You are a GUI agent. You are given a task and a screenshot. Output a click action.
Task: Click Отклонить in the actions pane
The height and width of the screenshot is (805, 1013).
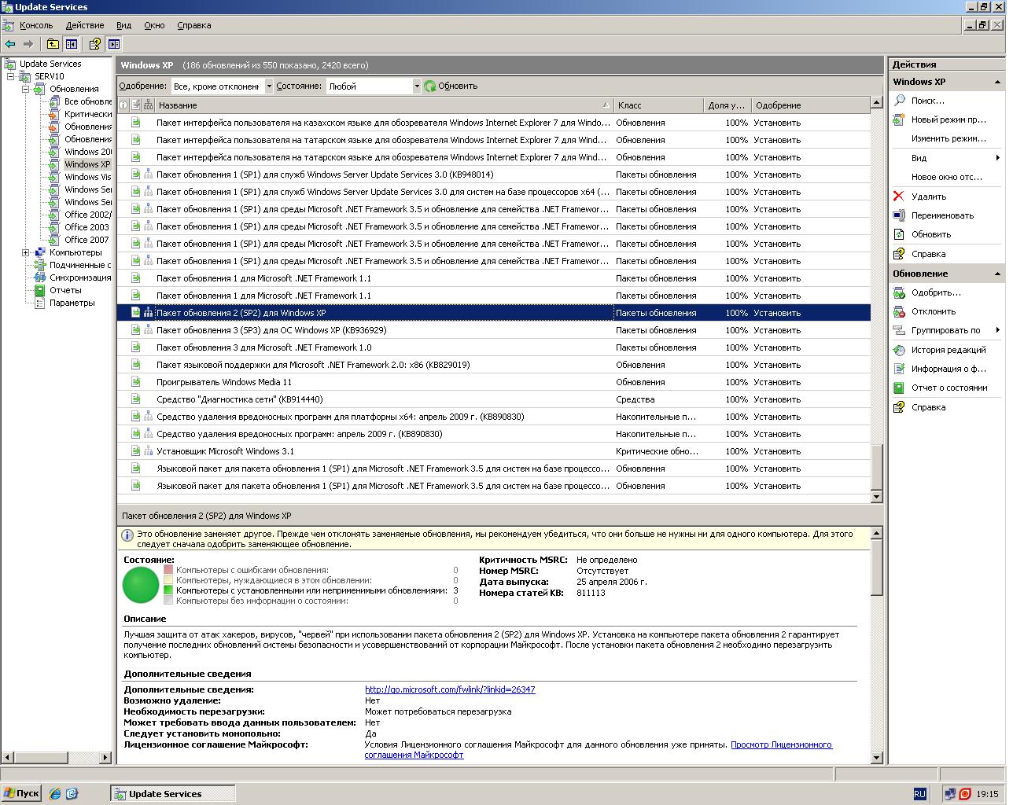[x=933, y=311]
